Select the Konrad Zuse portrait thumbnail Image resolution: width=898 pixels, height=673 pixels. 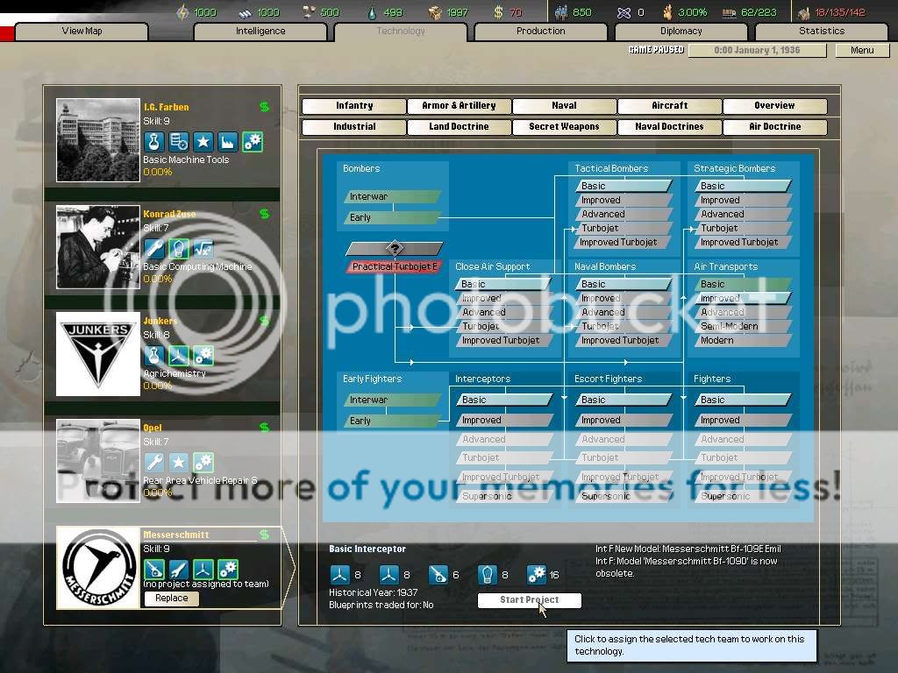point(98,247)
